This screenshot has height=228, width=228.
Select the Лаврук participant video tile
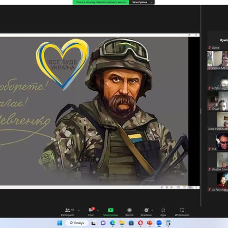(218, 161)
